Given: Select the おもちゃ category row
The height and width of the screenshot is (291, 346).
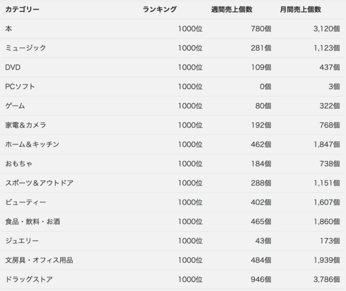Looking at the screenshot, I should pyautogui.click(x=173, y=164).
